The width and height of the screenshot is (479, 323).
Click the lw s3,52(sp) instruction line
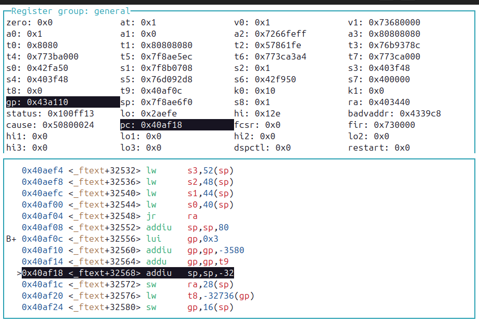pyautogui.click(x=128, y=170)
